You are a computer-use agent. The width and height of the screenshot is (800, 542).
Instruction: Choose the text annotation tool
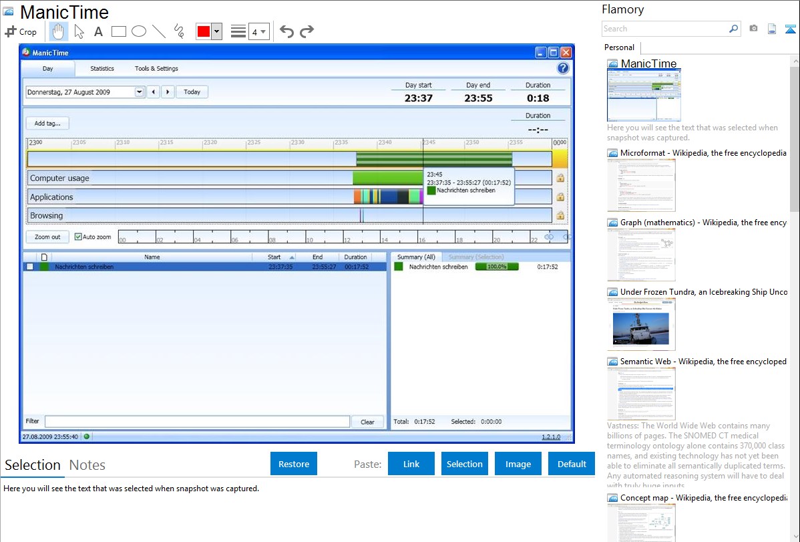click(98, 31)
